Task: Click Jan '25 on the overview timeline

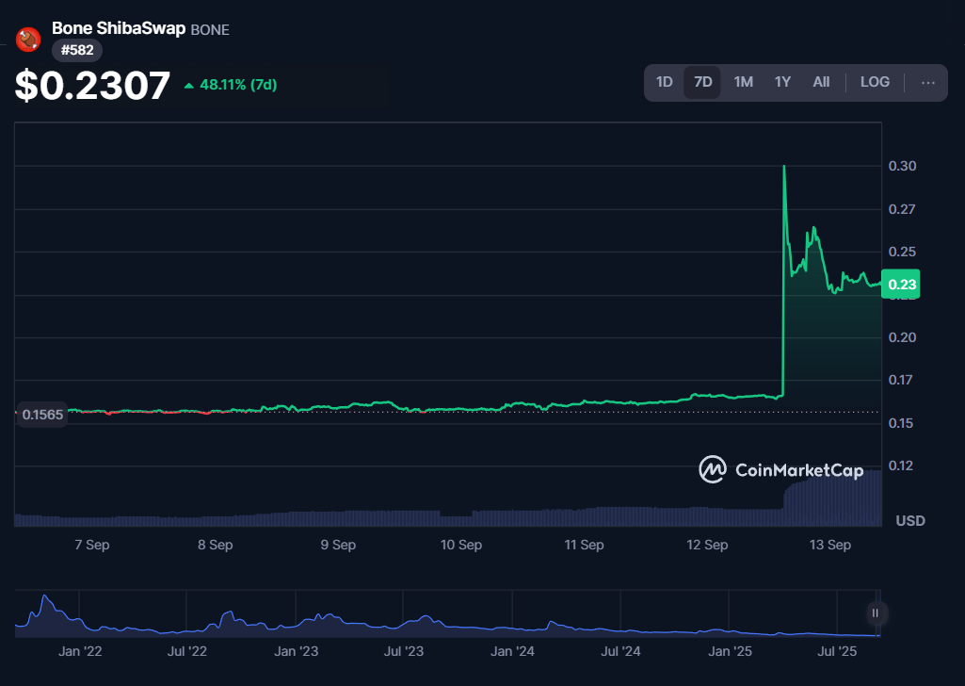Action: [x=730, y=651]
